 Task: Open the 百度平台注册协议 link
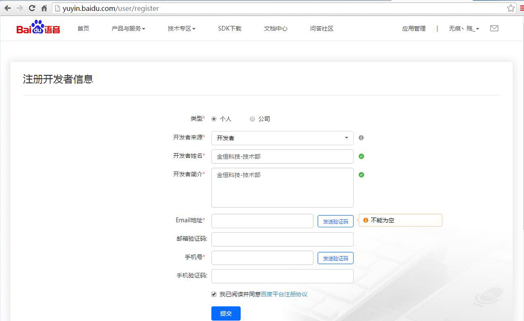coord(284,294)
